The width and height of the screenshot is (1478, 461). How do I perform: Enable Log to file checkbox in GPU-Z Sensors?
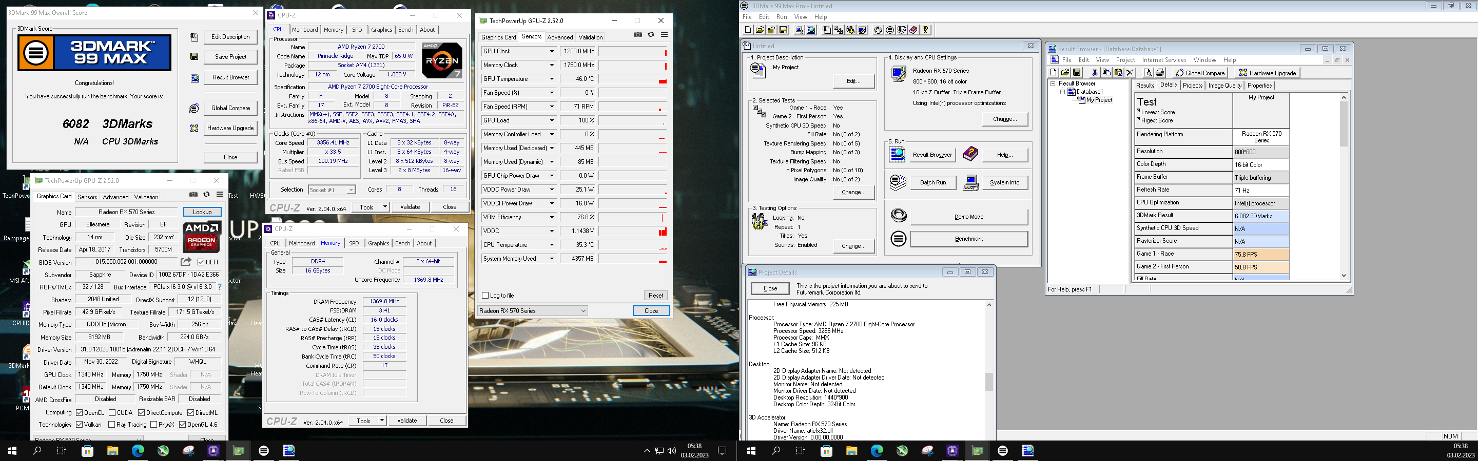[x=485, y=296]
